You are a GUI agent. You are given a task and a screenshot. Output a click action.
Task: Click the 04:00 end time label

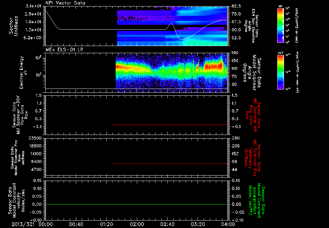228,224
